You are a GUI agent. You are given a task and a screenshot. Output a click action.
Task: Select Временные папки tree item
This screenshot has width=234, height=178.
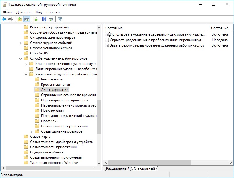pos(55,85)
